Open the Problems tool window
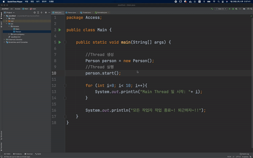 point(17,154)
